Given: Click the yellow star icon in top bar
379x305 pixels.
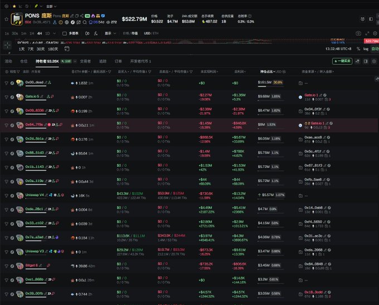Looking at the screenshot, I should 14,6.
